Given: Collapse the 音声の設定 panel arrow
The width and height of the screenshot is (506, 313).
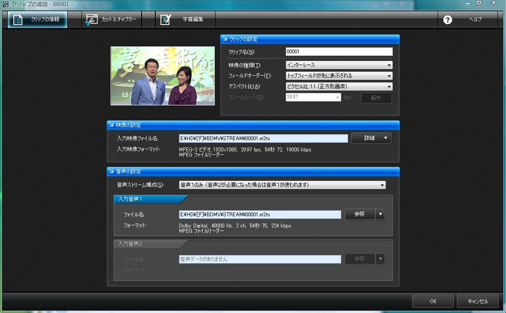Looking at the screenshot, I should [x=111, y=171].
